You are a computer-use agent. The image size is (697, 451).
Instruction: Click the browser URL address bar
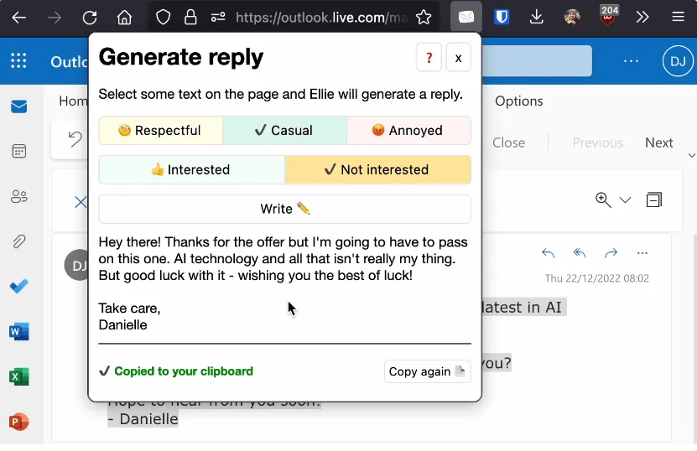(321, 18)
